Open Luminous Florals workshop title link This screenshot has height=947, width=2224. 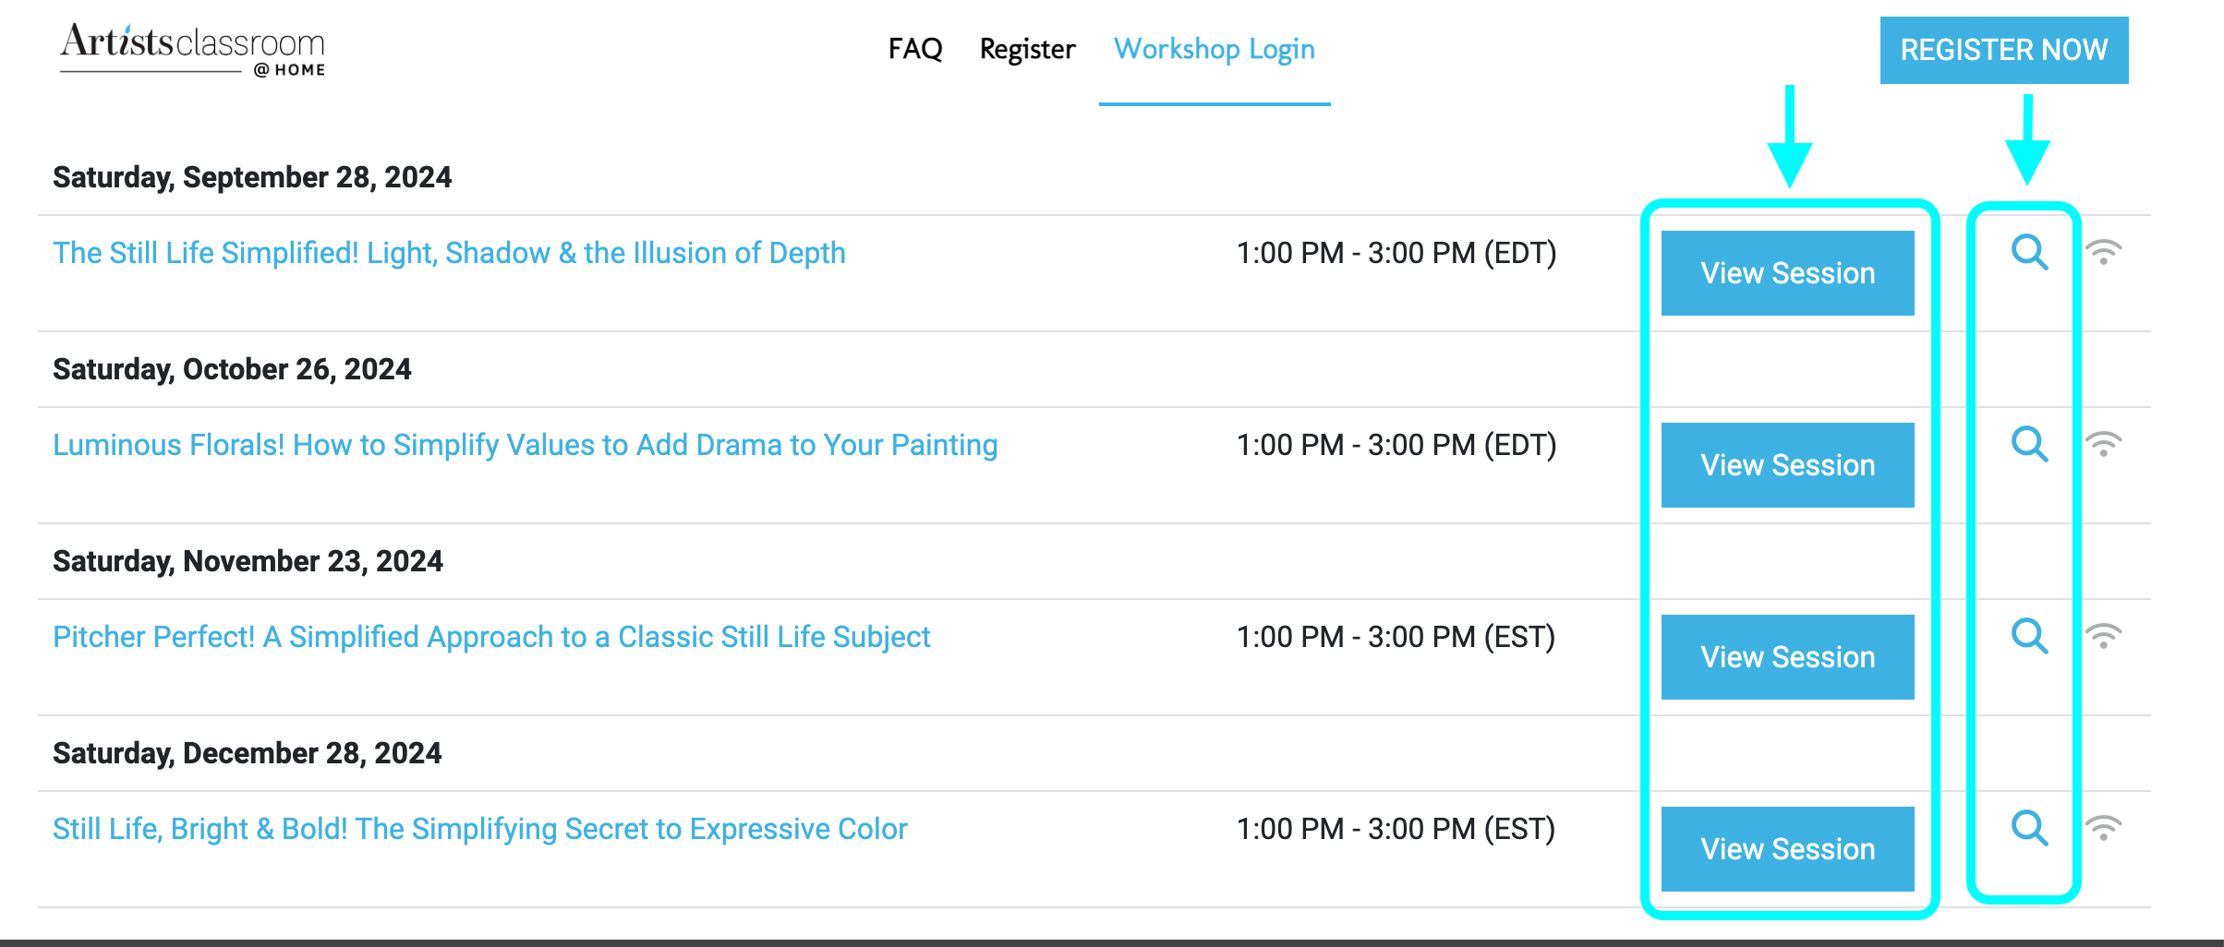[x=525, y=445]
